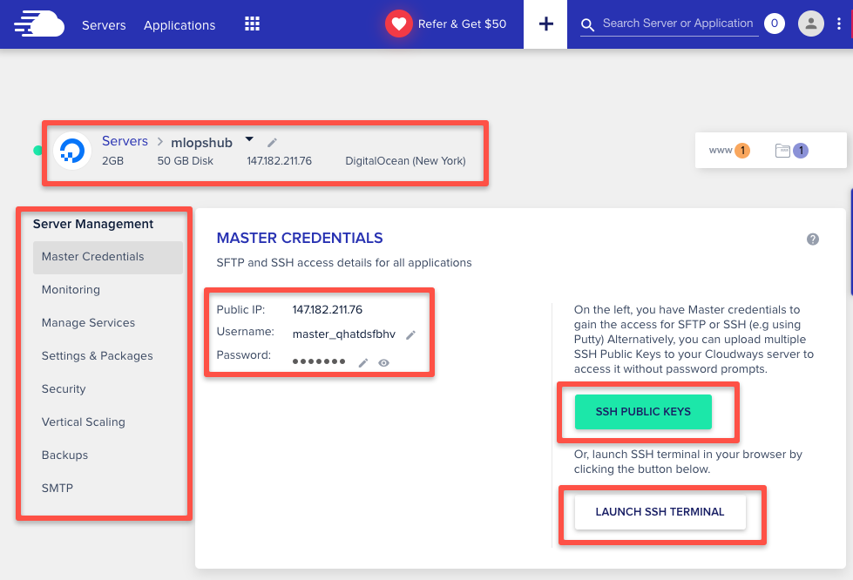Click the notification bell counter showing zero
This screenshot has width=853, height=580.
point(774,23)
